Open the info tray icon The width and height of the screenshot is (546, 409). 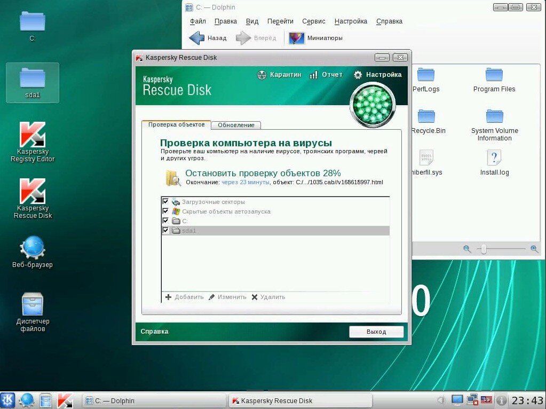[x=501, y=400]
